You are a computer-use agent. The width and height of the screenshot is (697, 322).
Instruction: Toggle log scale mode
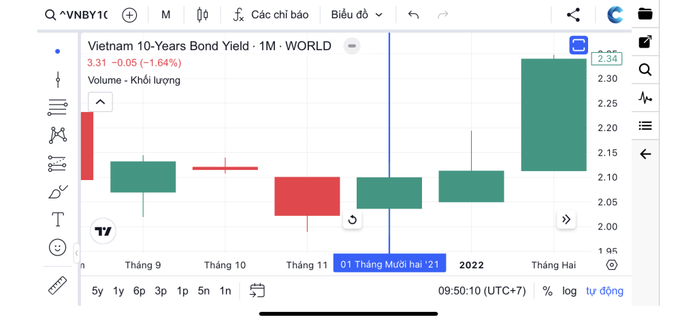(x=570, y=291)
